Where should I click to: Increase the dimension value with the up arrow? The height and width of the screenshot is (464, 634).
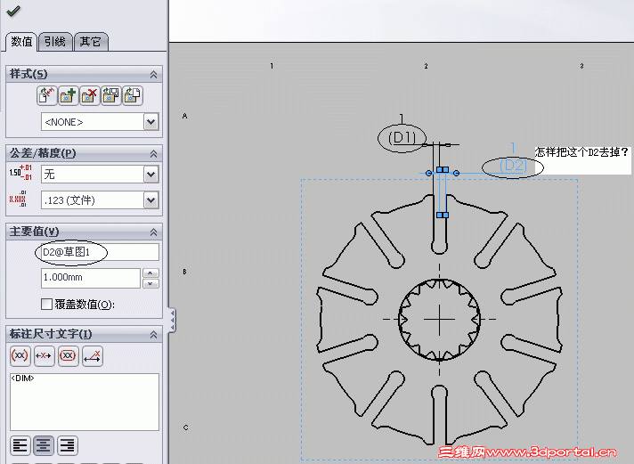tap(150, 273)
